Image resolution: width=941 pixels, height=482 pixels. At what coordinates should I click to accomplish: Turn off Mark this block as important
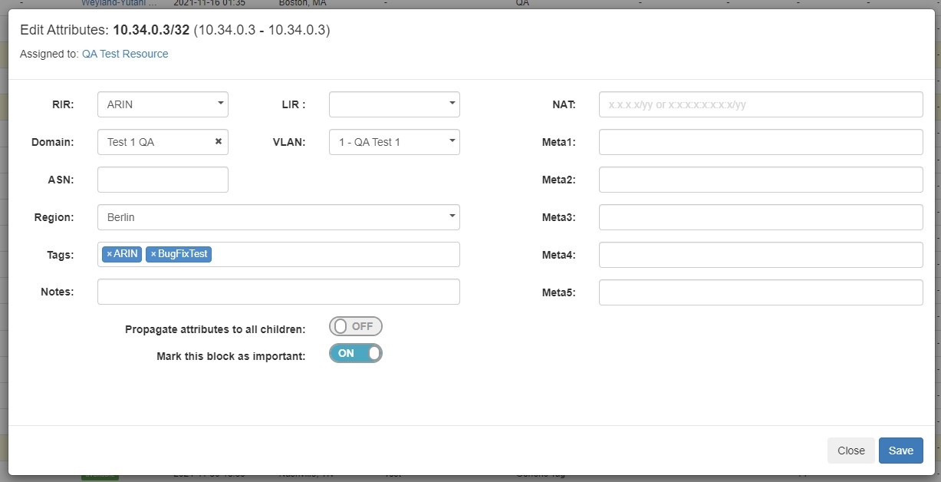[355, 353]
